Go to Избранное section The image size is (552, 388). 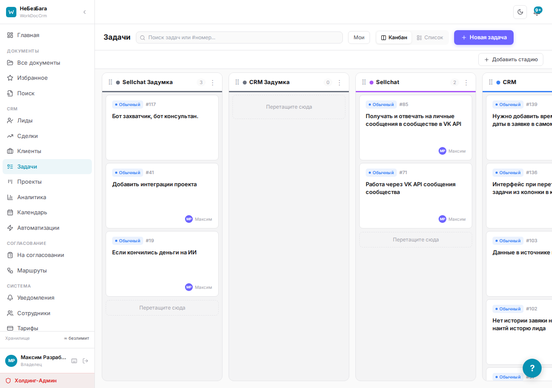[x=47, y=78]
